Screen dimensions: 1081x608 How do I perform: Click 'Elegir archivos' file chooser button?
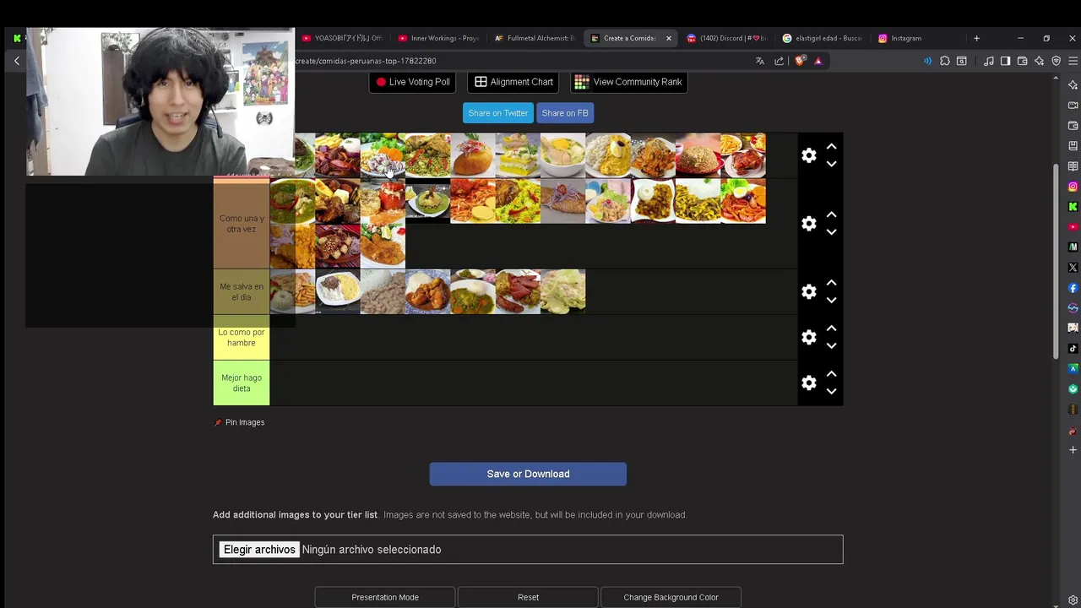[259, 550]
